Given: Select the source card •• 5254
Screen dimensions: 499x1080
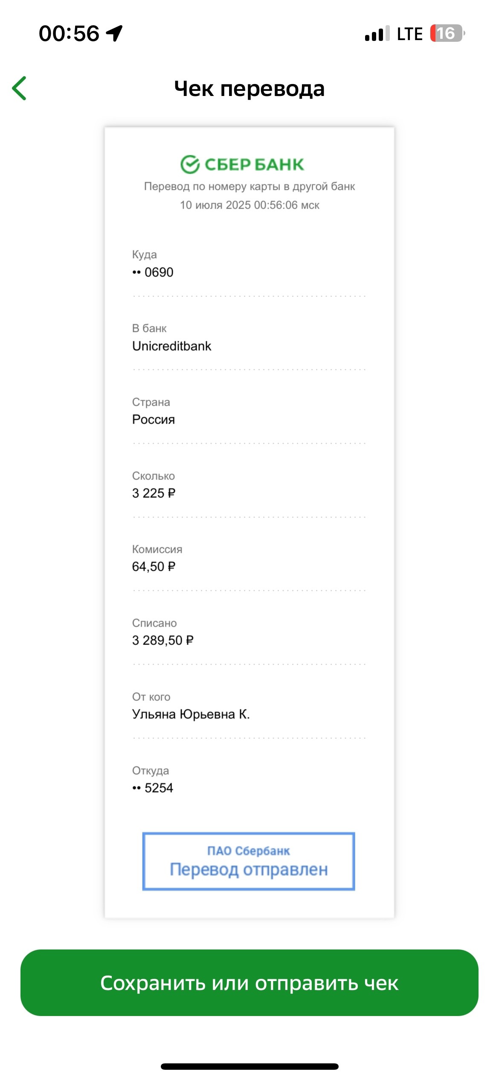Looking at the screenshot, I should (x=153, y=788).
